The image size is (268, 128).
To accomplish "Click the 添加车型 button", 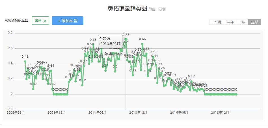I will click(68, 21).
